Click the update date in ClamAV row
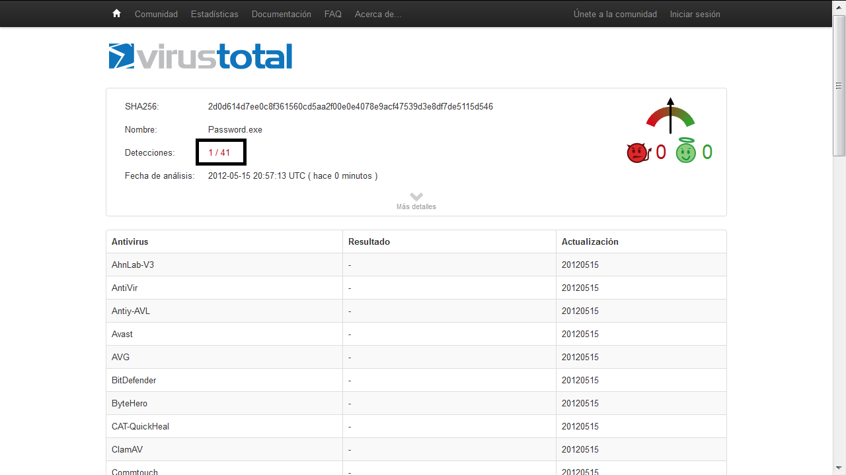The width and height of the screenshot is (846, 475). click(x=580, y=449)
